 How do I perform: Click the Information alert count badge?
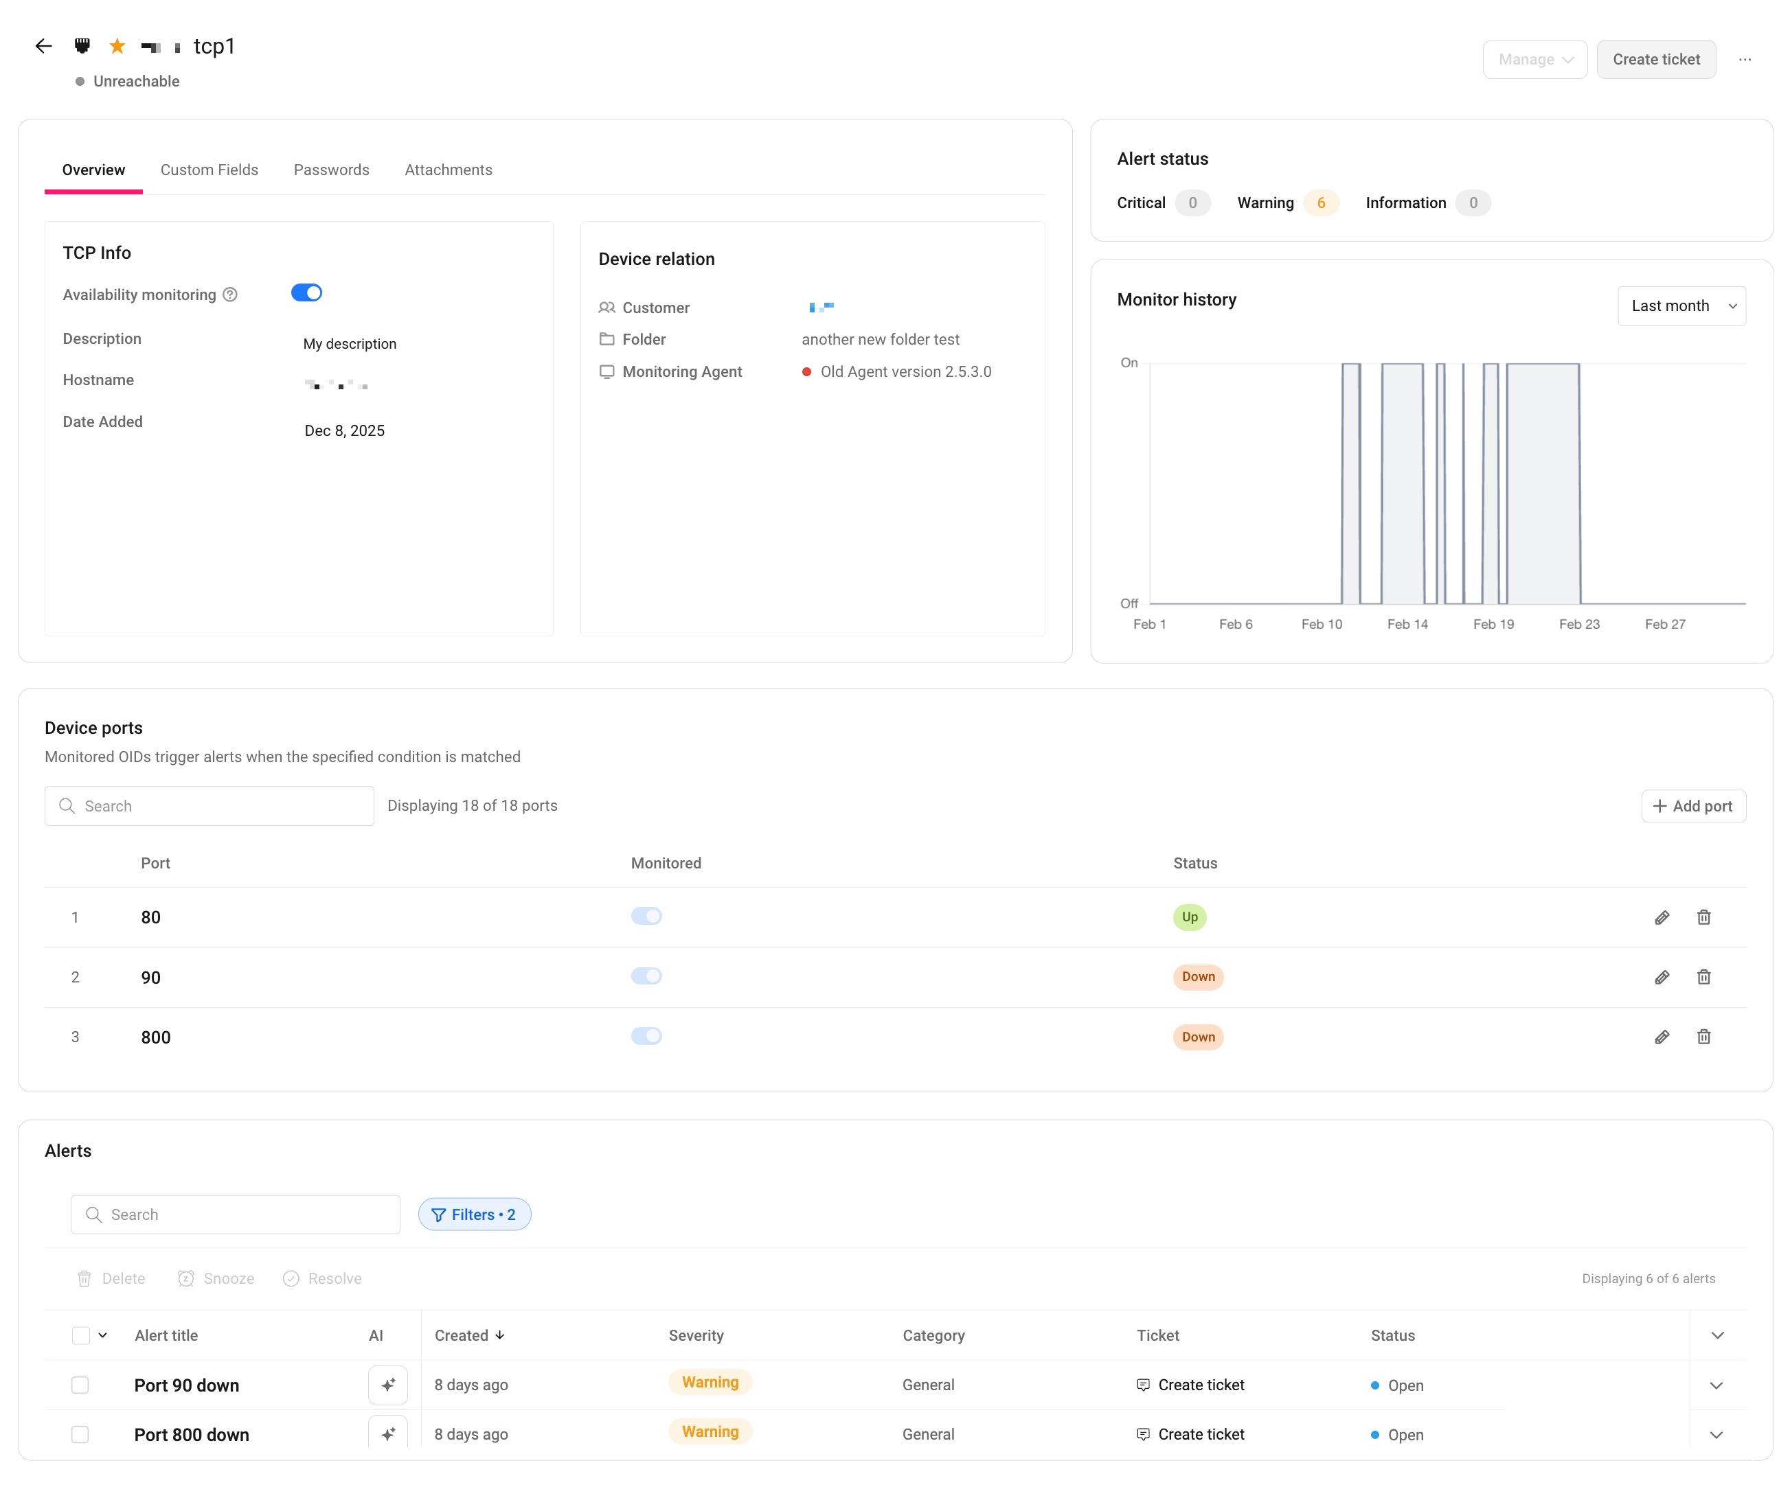pos(1473,203)
